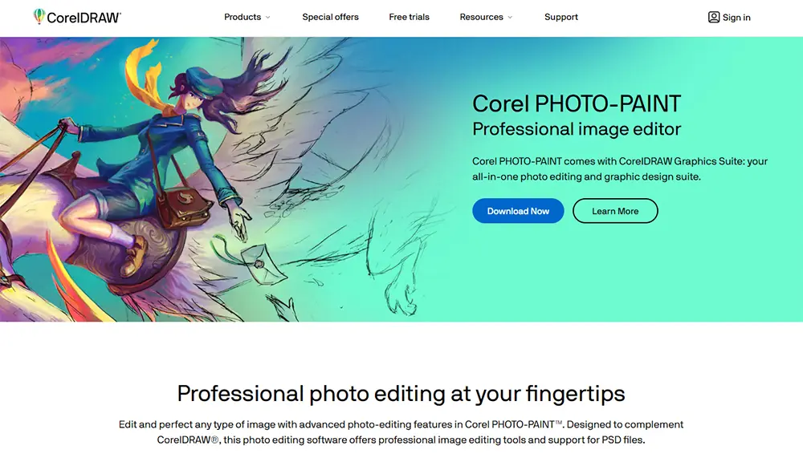Click the Download Now button
The width and height of the screenshot is (803, 470).
click(518, 211)
